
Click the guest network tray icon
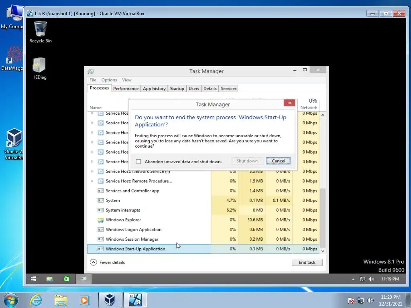click(362, 279)
